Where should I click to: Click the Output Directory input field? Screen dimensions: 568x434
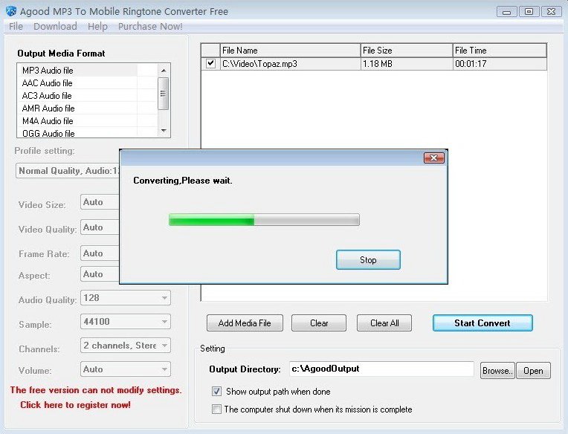point(381,369)
